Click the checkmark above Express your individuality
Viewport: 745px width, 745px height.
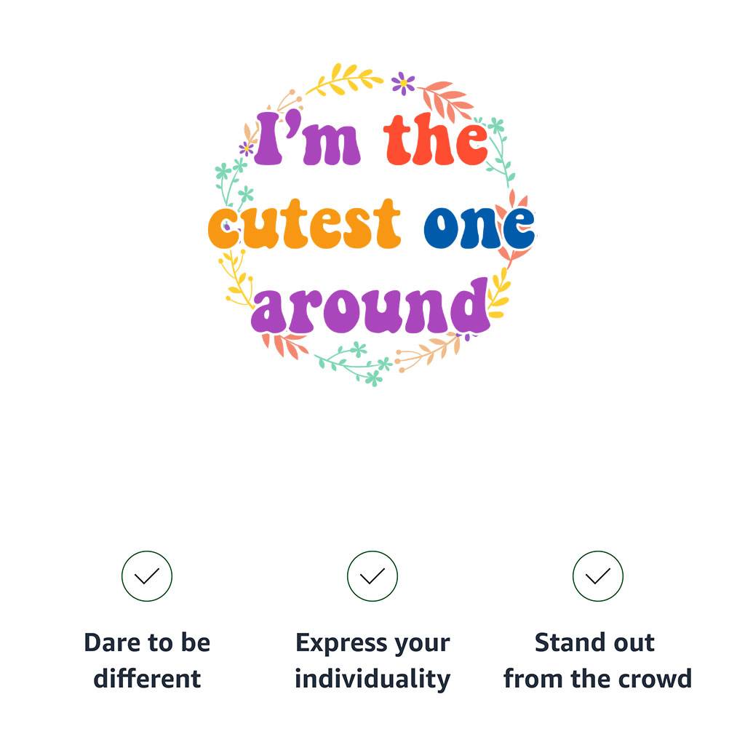[x=372, y=576]
